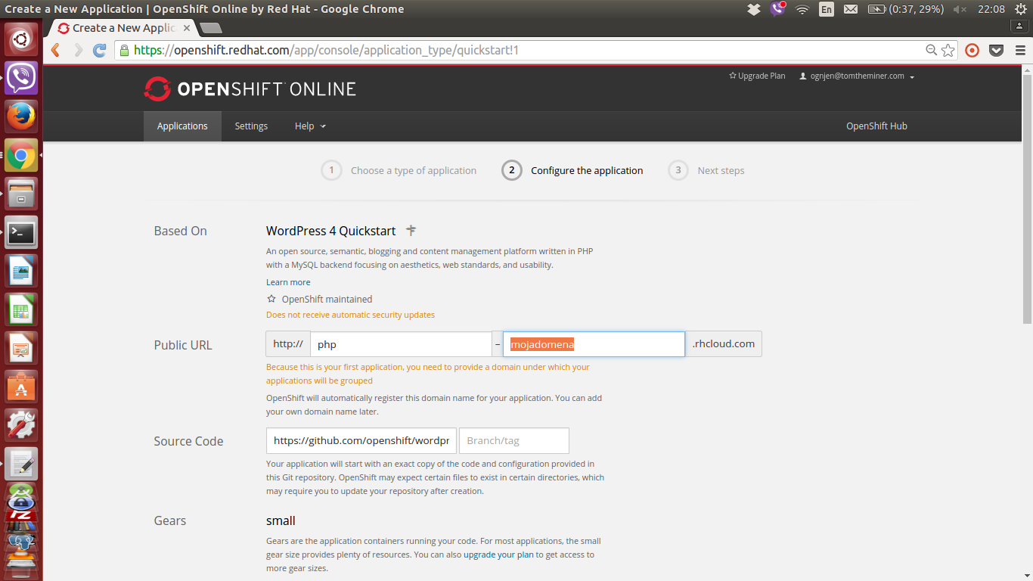The image size is (1033, 581).
Task: Launch LibreOffice Impress from dock
Action: 21,349
